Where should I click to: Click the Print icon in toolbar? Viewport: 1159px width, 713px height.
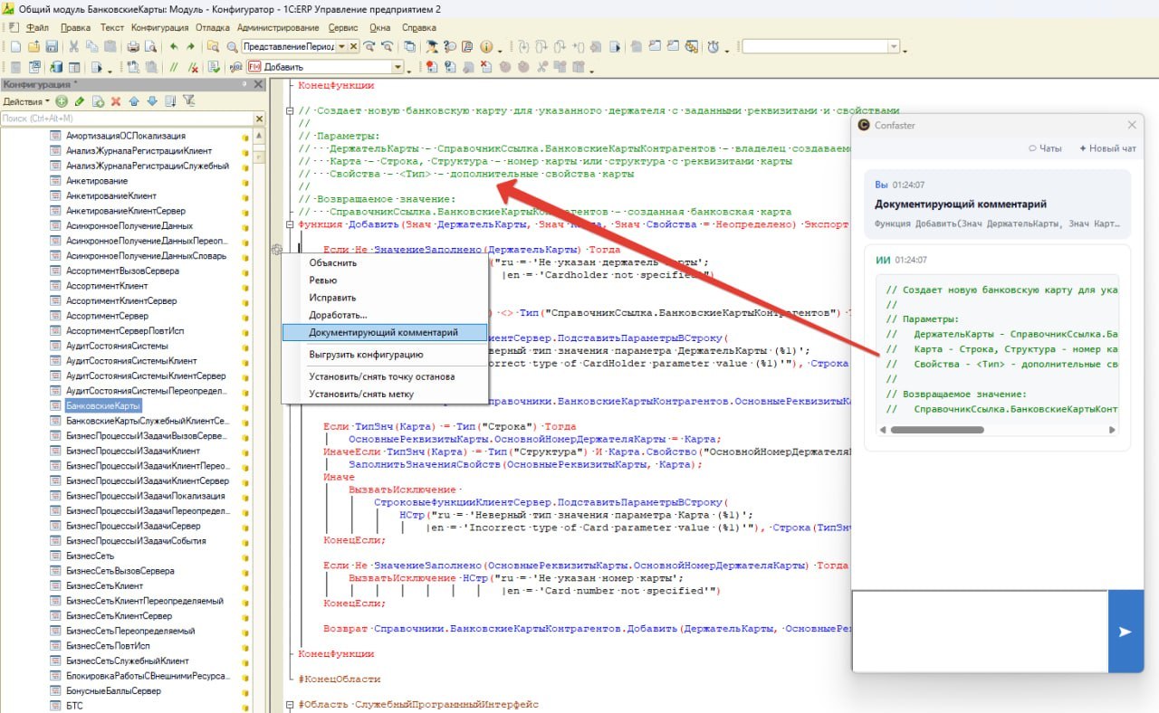point(133,46)
